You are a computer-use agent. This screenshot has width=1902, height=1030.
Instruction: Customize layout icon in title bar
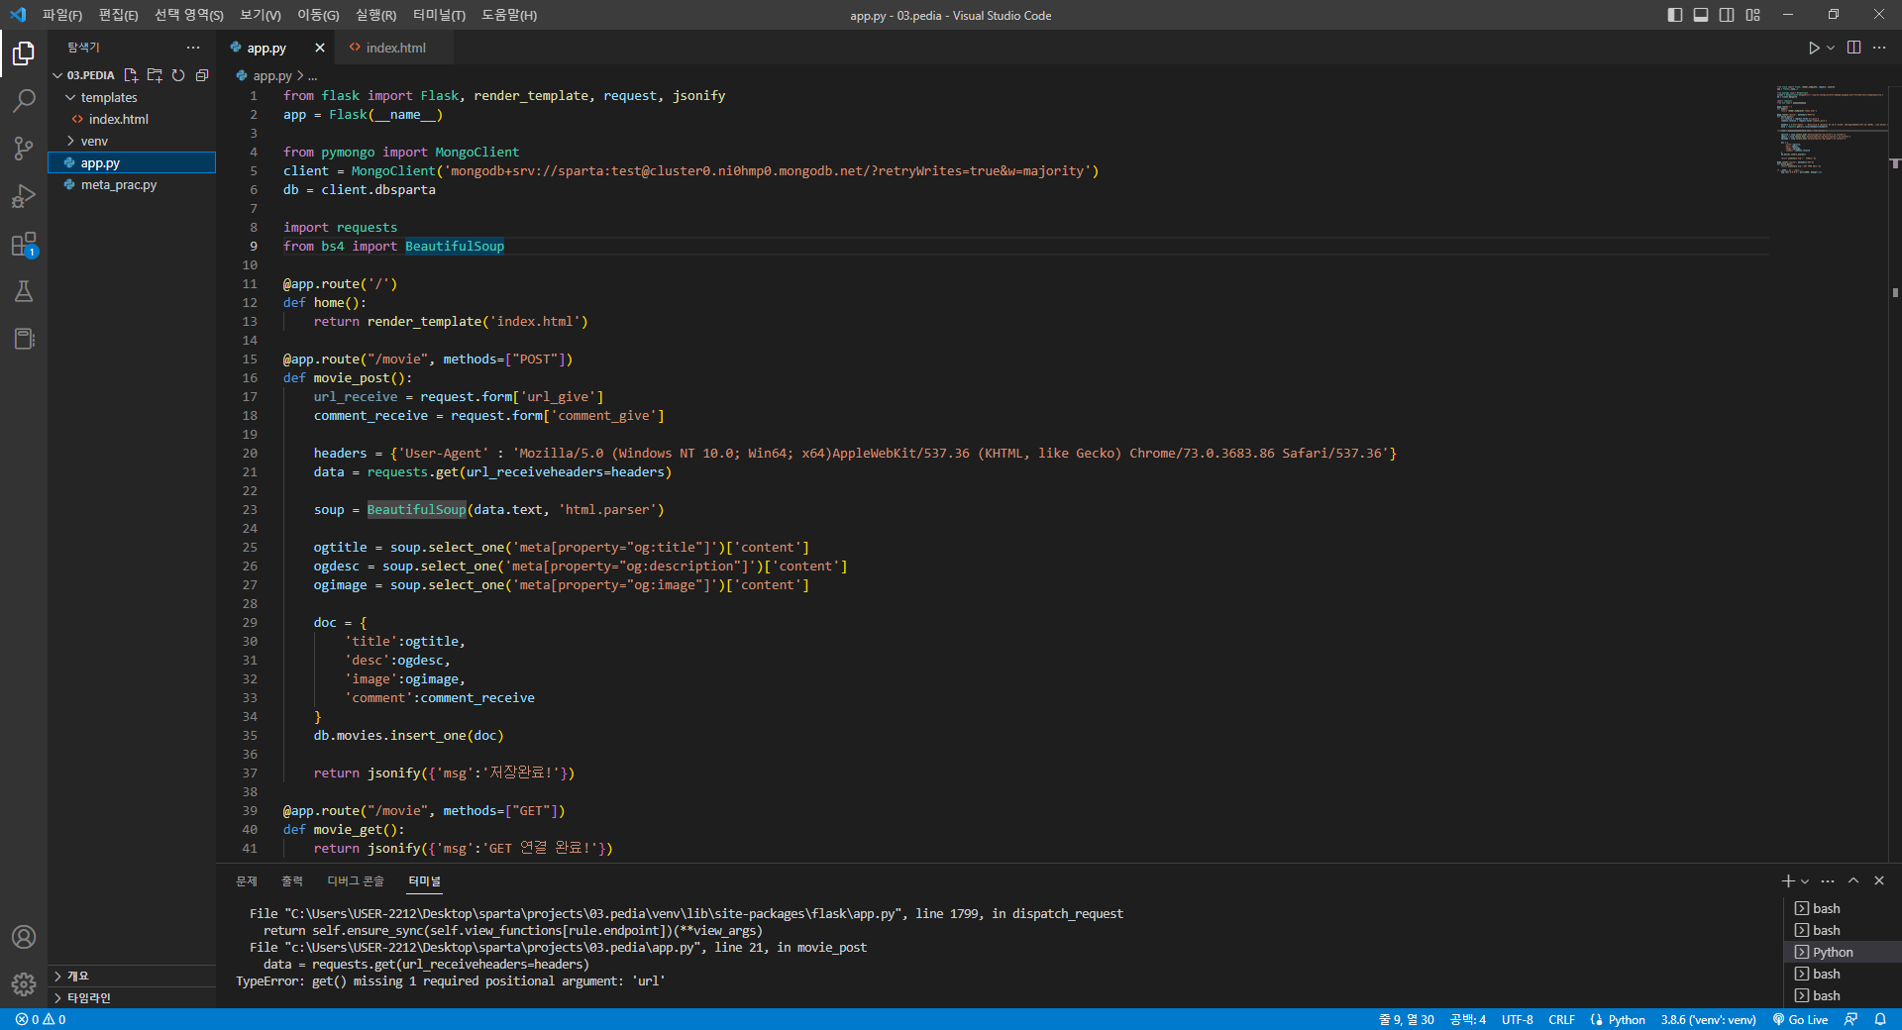tap(1753, 15)
